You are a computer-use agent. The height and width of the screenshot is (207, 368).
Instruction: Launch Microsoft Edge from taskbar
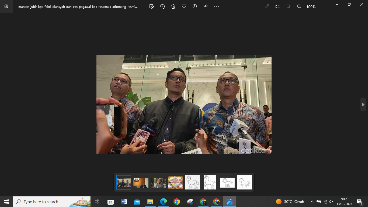pos(163,202)
